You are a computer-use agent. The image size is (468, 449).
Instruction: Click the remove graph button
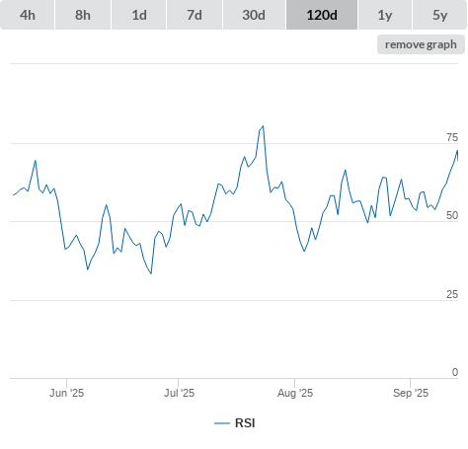(421, 44)
